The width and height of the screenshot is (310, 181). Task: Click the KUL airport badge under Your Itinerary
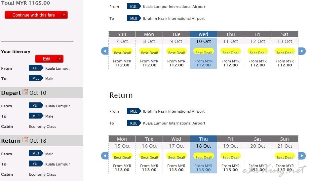point(36,68)
